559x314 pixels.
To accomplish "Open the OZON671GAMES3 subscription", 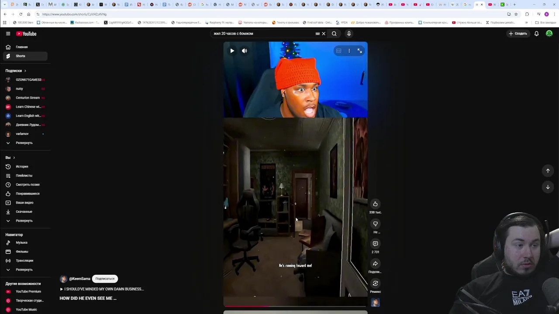I will (x=25, y=80).
